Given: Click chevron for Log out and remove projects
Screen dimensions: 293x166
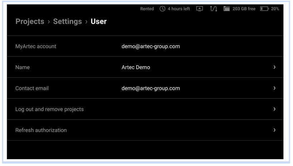Looking at the screenshot, I should tap(274, 109).
